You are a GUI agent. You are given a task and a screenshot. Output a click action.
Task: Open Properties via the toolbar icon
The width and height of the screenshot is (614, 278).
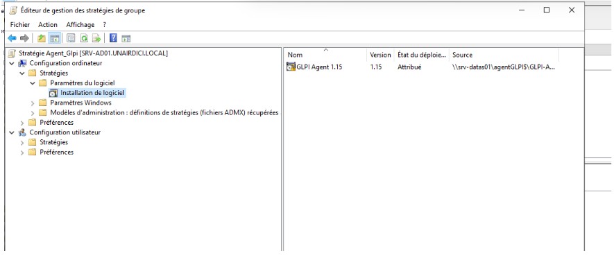point(71,38)
